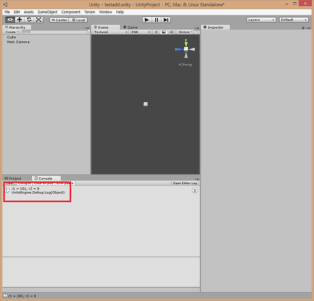The image size is (314, 301).
Task: Select the cube object in Scene view
Action: [146, 104]
